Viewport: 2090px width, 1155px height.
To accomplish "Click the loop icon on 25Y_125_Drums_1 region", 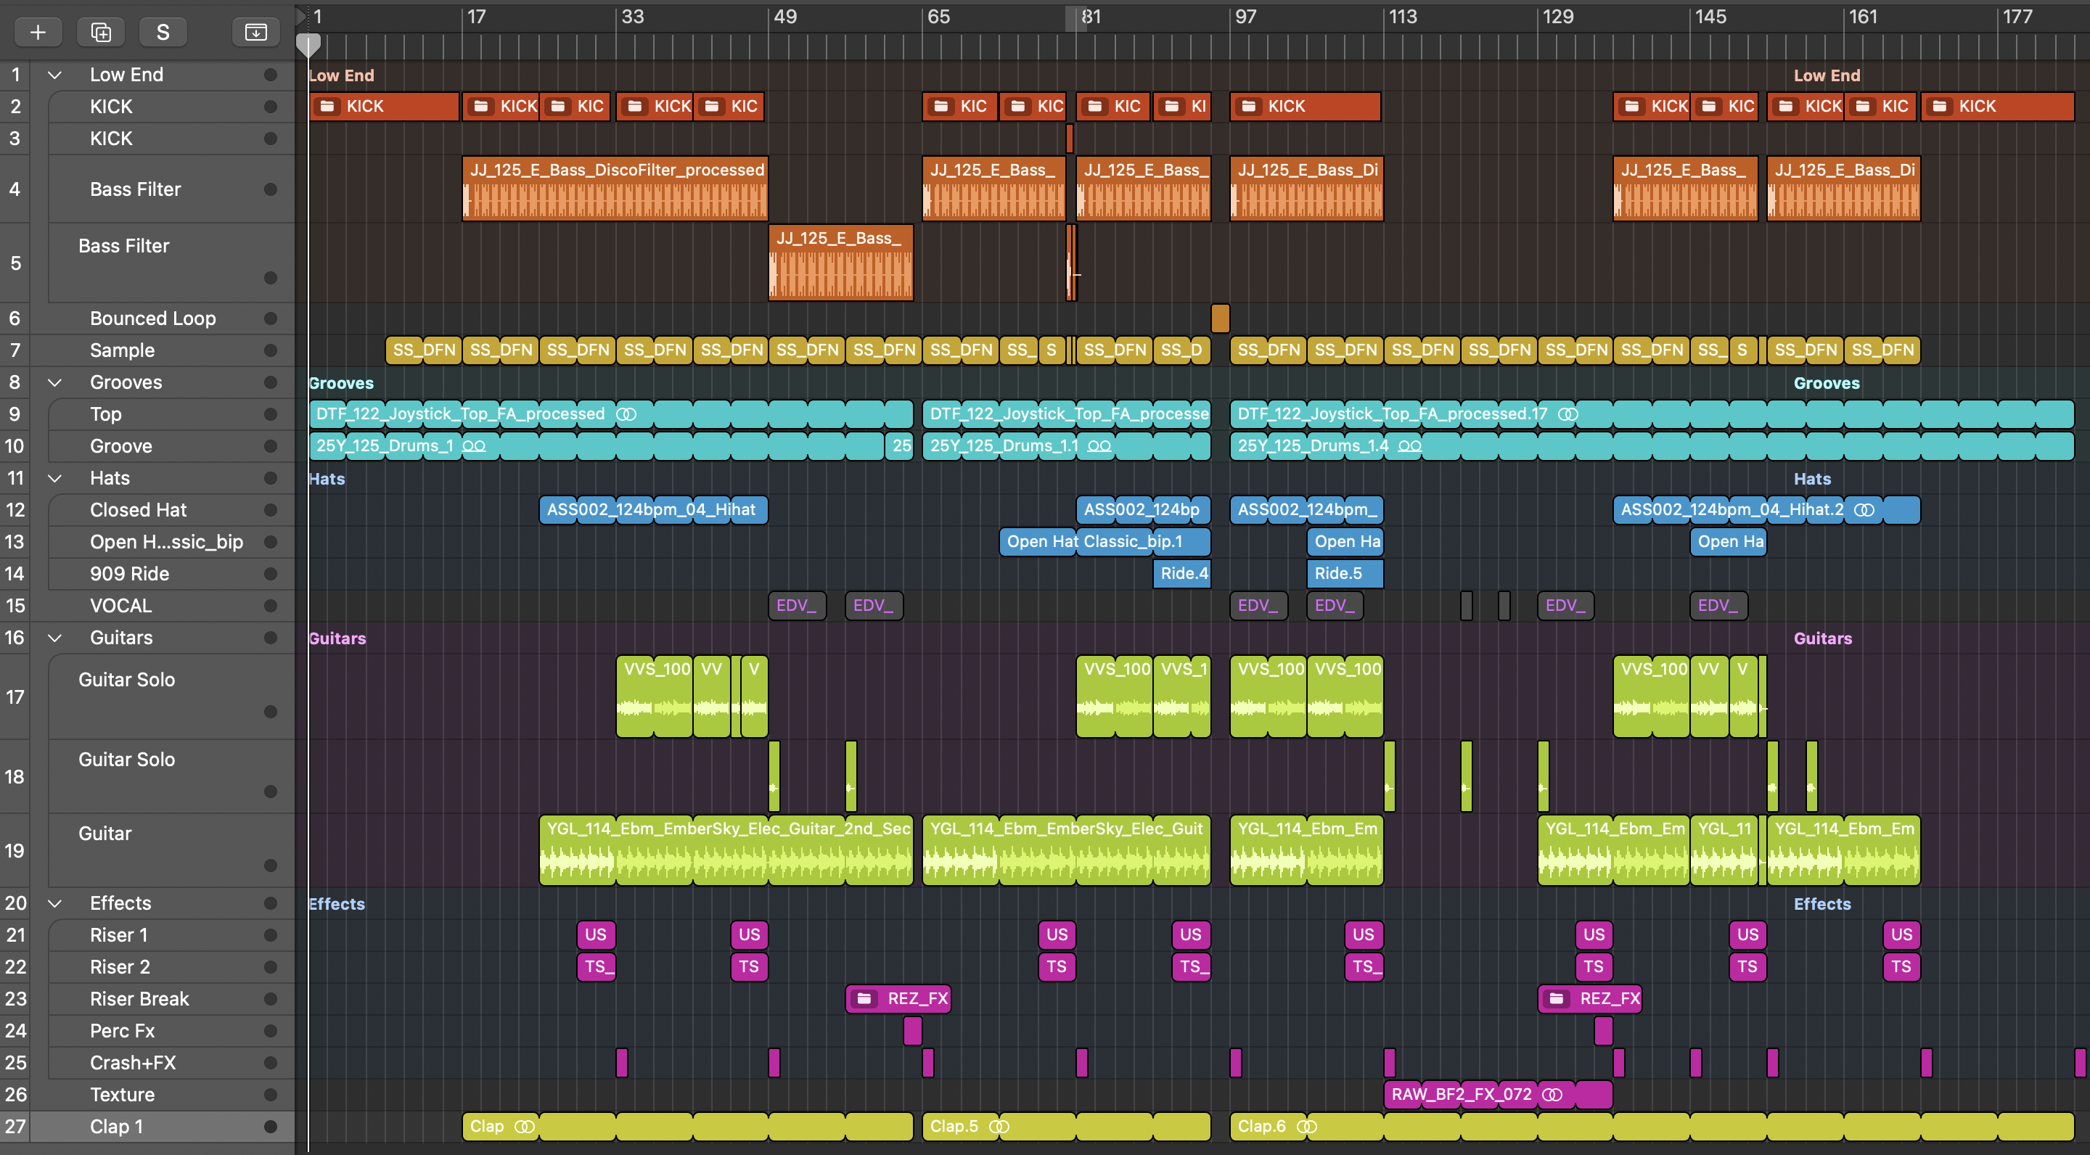I will click(474, 446).
